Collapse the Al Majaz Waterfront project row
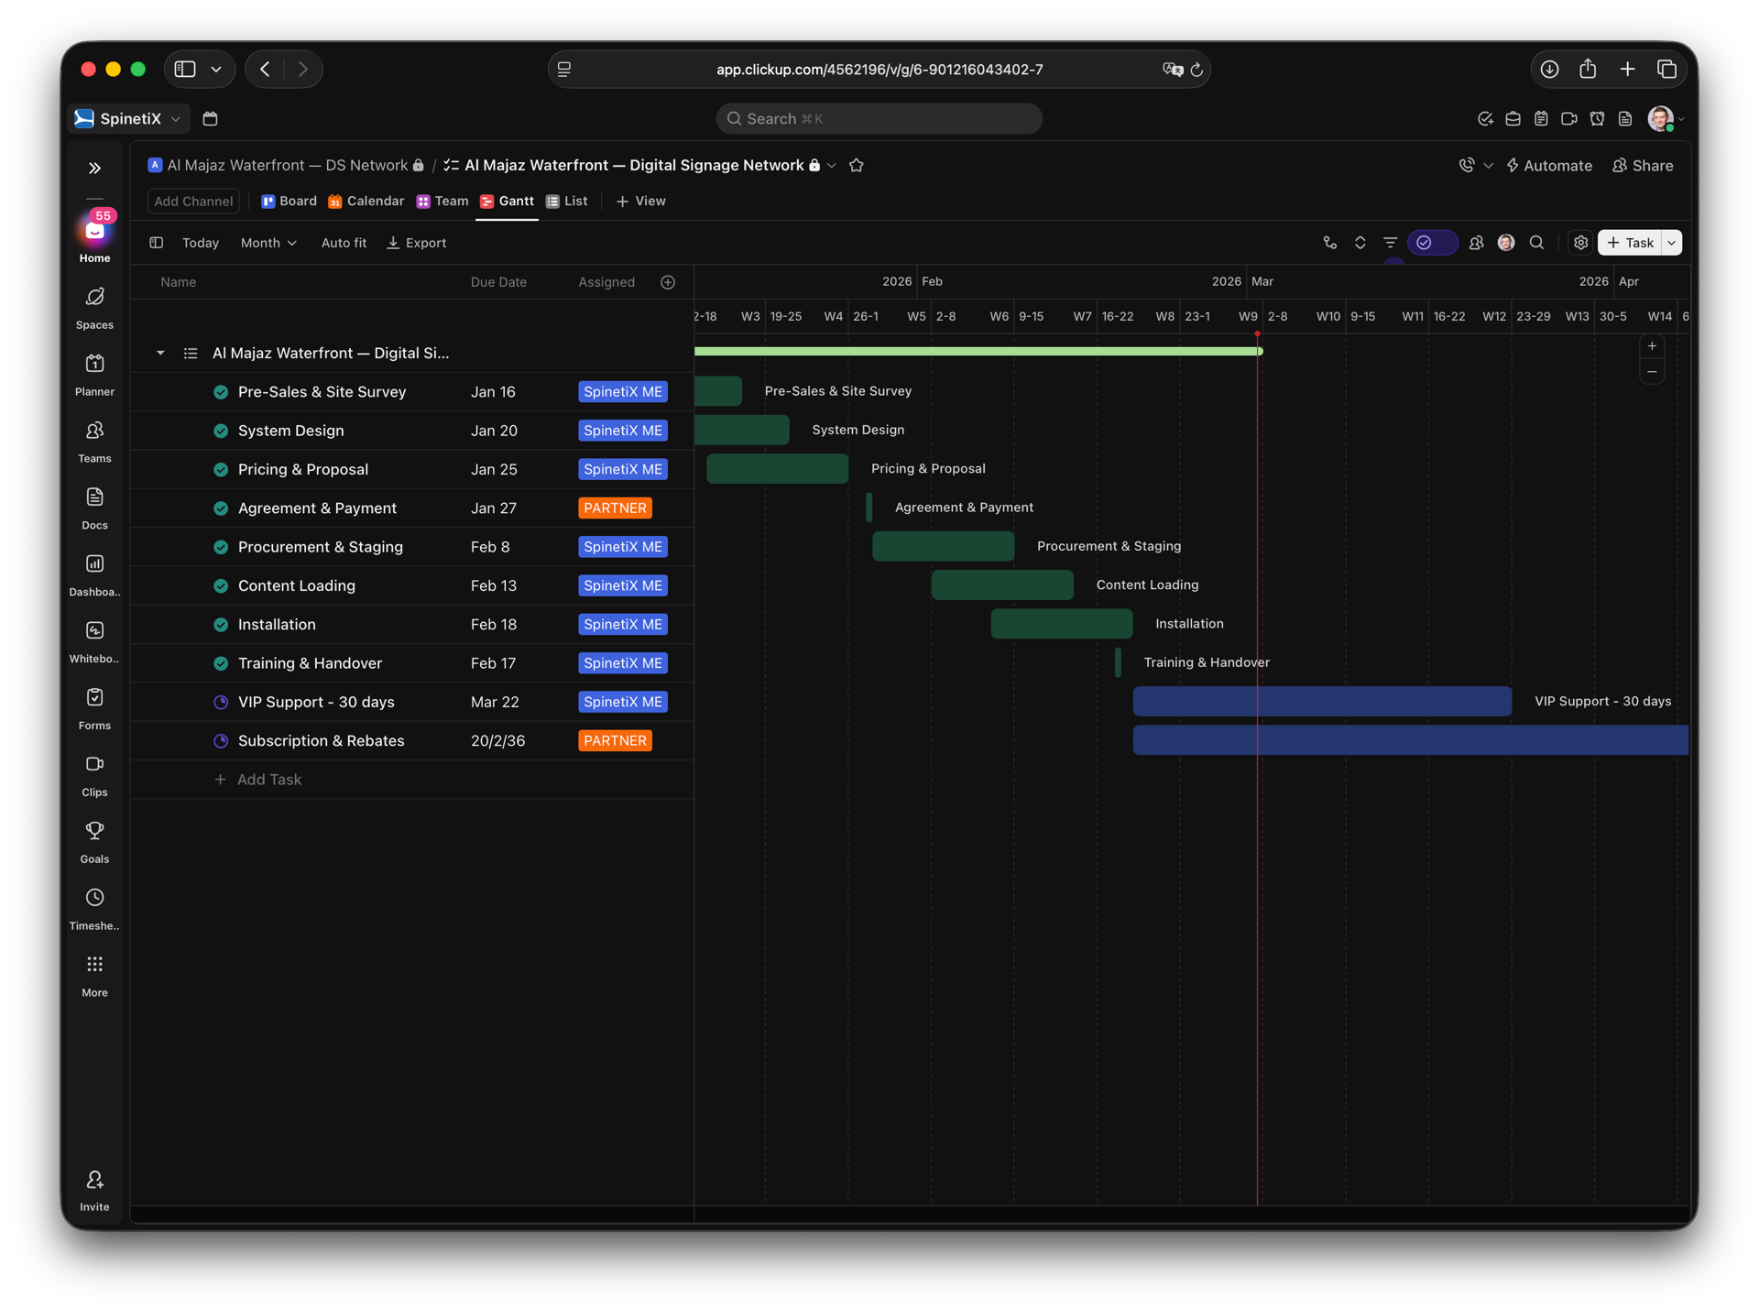The width and height of the screenshot is (1759, 1311). (x=160, y=353)
